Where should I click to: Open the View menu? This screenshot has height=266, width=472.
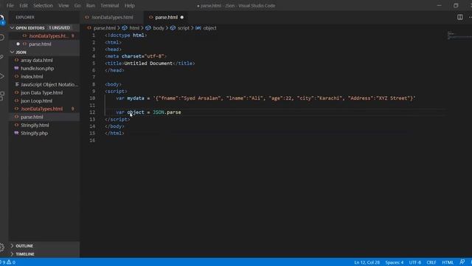[63, 5]
